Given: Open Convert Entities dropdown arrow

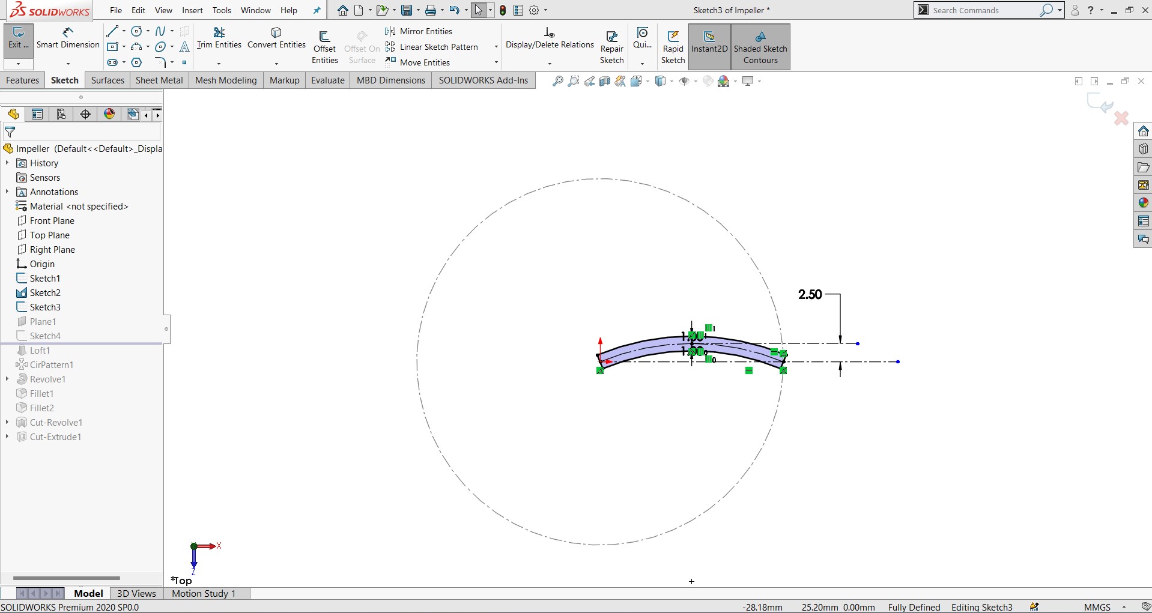Looking at the screenshot, I should 276,63.
